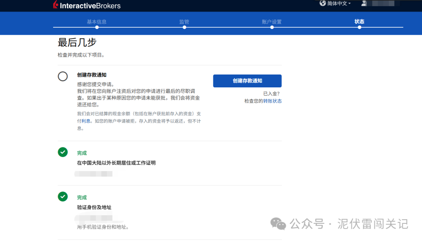Viewport: 422px width, 241px height.
Task: Click the blue 创建存款通知 button
Action: point(247,81)
